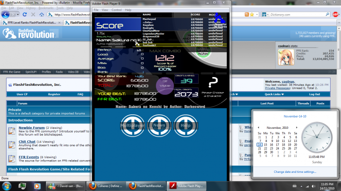Viewport: 341px width, 191px height.
Task: Reload the page in Firefox
Action: click(25, 15)
